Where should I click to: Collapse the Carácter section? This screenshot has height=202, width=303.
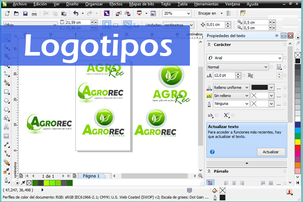click(x=209, y=44)
